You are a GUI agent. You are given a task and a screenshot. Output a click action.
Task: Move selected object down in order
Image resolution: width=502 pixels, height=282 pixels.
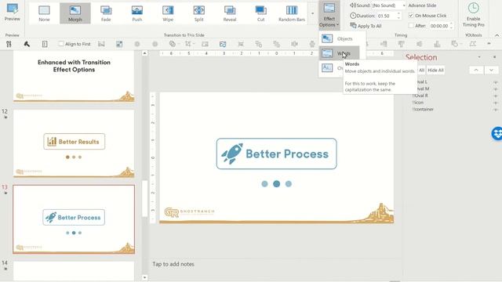click(x=492, y=70)
